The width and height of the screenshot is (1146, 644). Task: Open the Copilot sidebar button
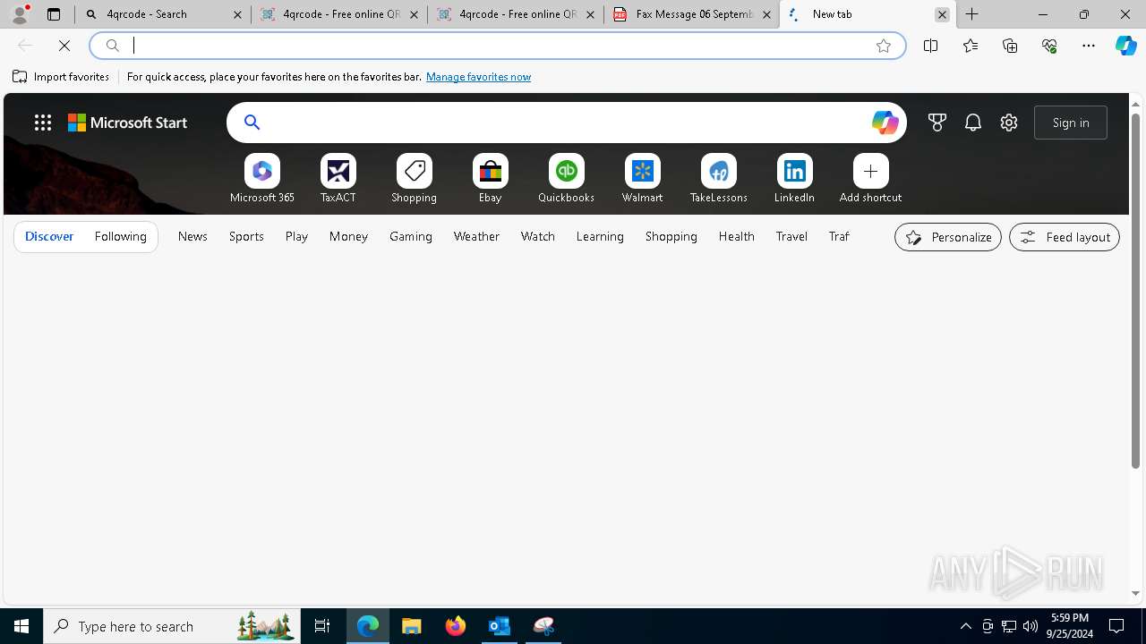pos(1126,46)
